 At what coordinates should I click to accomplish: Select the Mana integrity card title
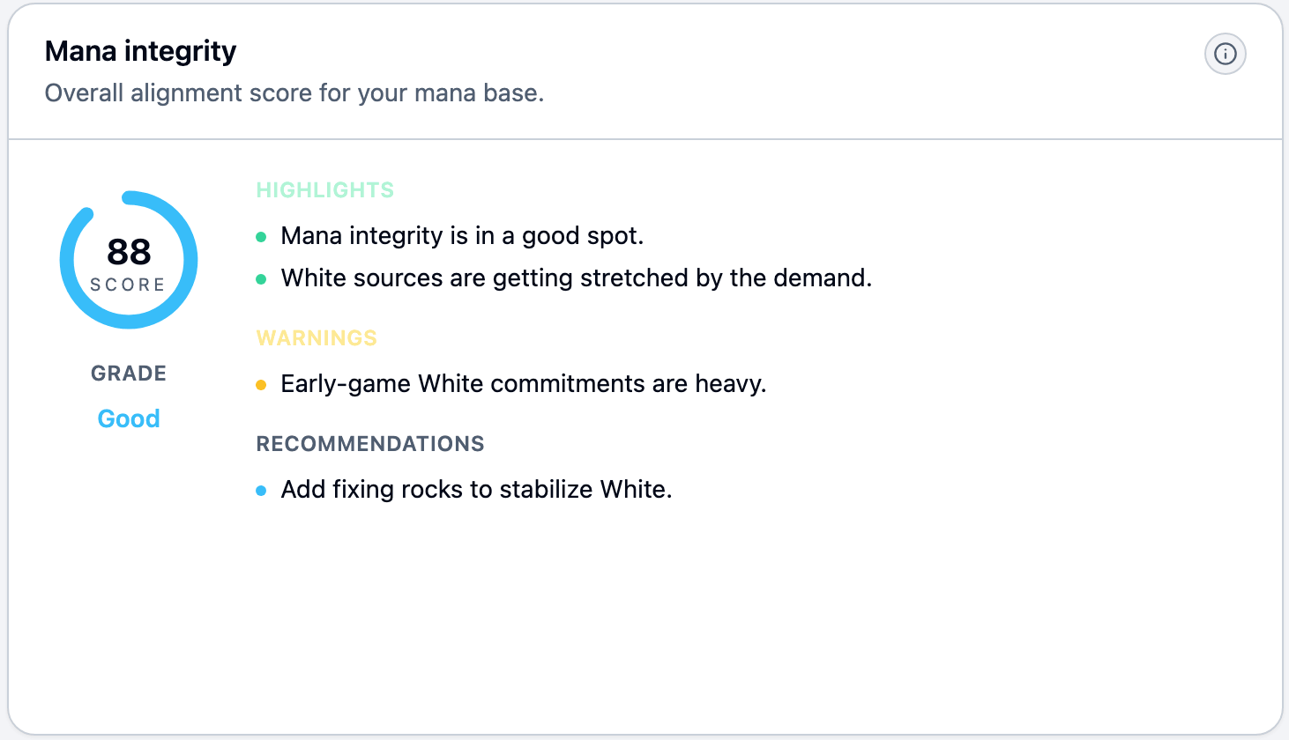[x=140, y=51]
